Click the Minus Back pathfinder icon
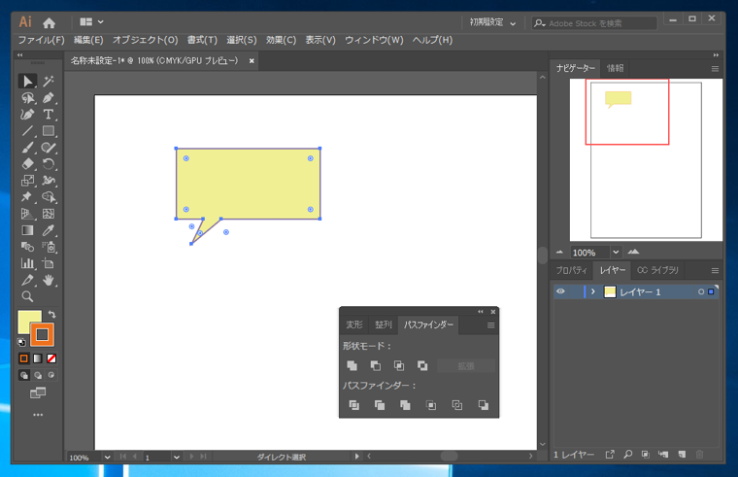The image size is (738, 477). point(483,405)
